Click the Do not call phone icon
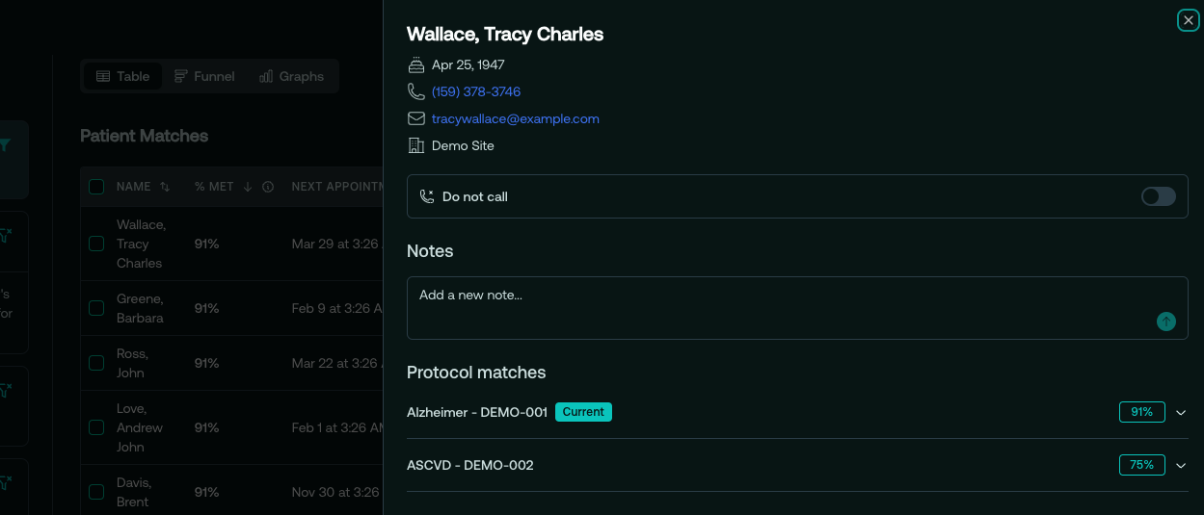1204x515 pixels. coord(427,196)
